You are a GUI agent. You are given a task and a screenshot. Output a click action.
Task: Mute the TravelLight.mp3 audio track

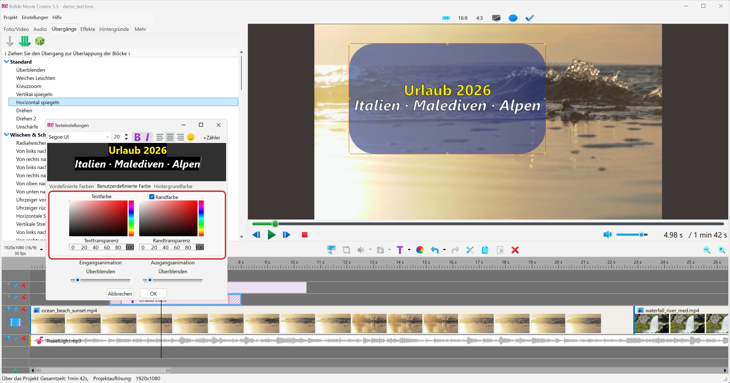[8, 338]
